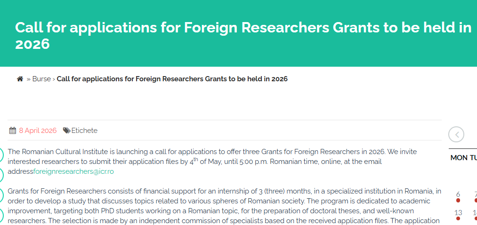477x225 pixels.
Task: Click the Etichete tags label
Action: tap(84, 131)
